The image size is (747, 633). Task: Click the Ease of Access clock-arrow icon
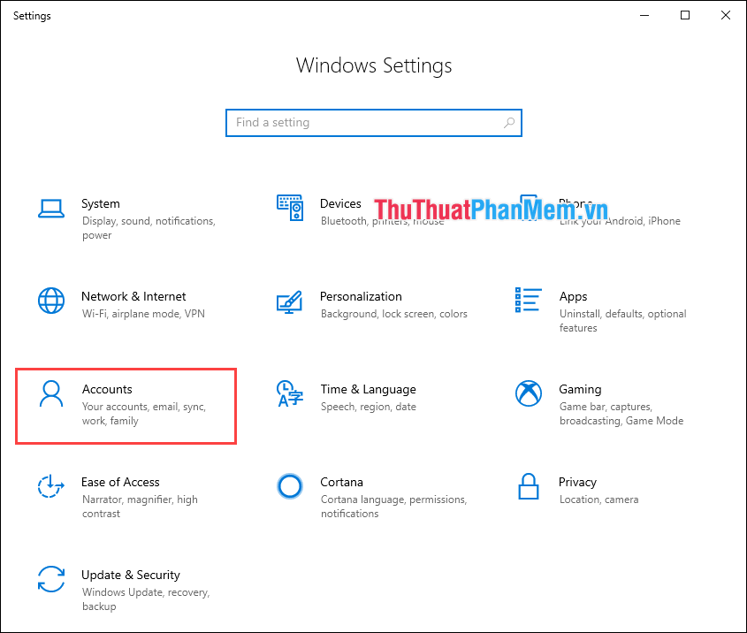50,486
